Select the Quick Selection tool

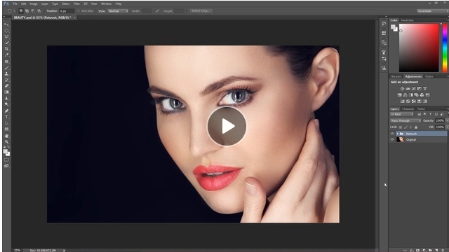pyautogui.click(x=6, y=43)
